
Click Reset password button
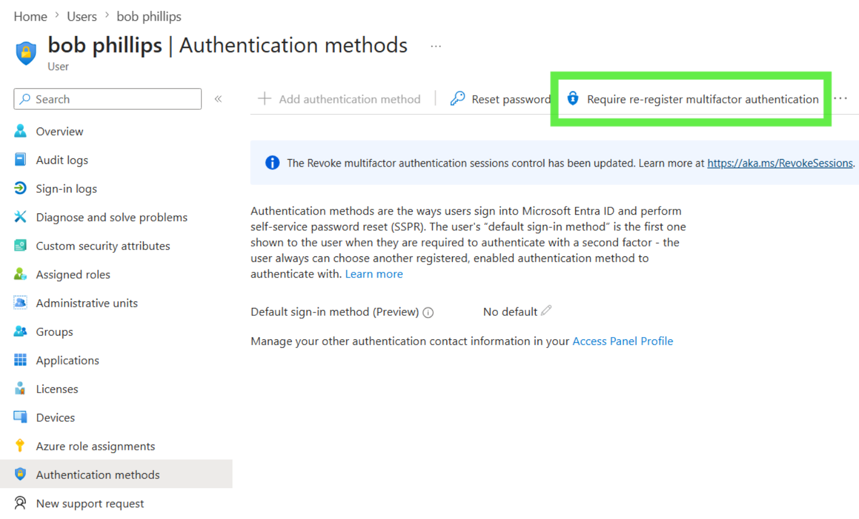(500, 99)
